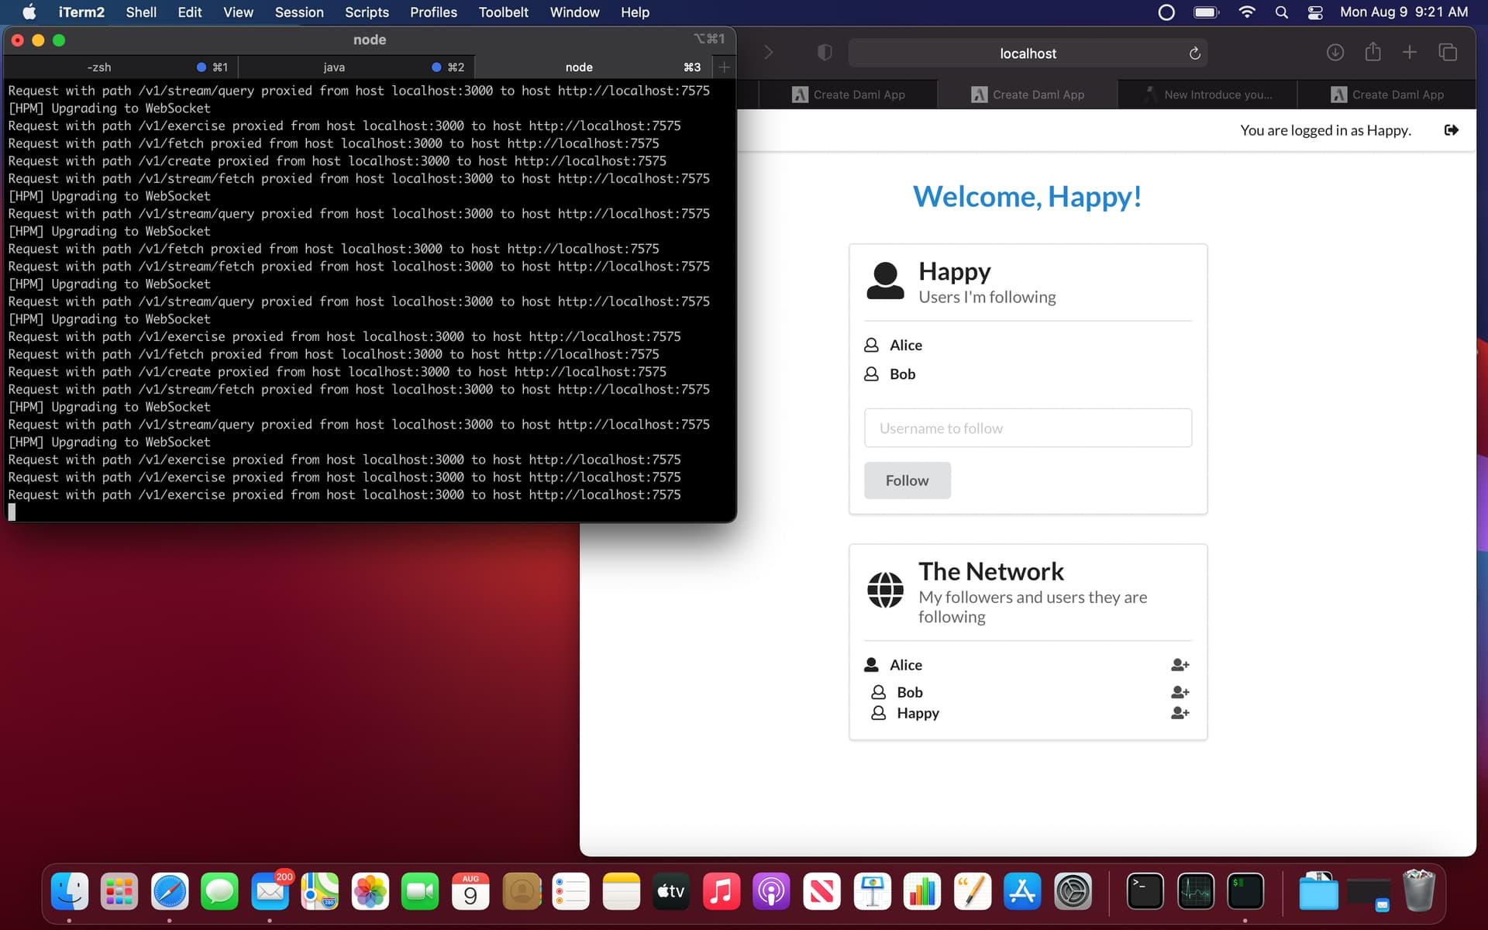This screenshot has width=1488, height=930.
Task: Show Safari tab overview icon
Action: coord(1447,53)
